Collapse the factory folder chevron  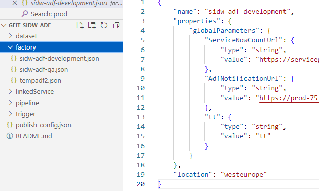[x=10, y=47]
